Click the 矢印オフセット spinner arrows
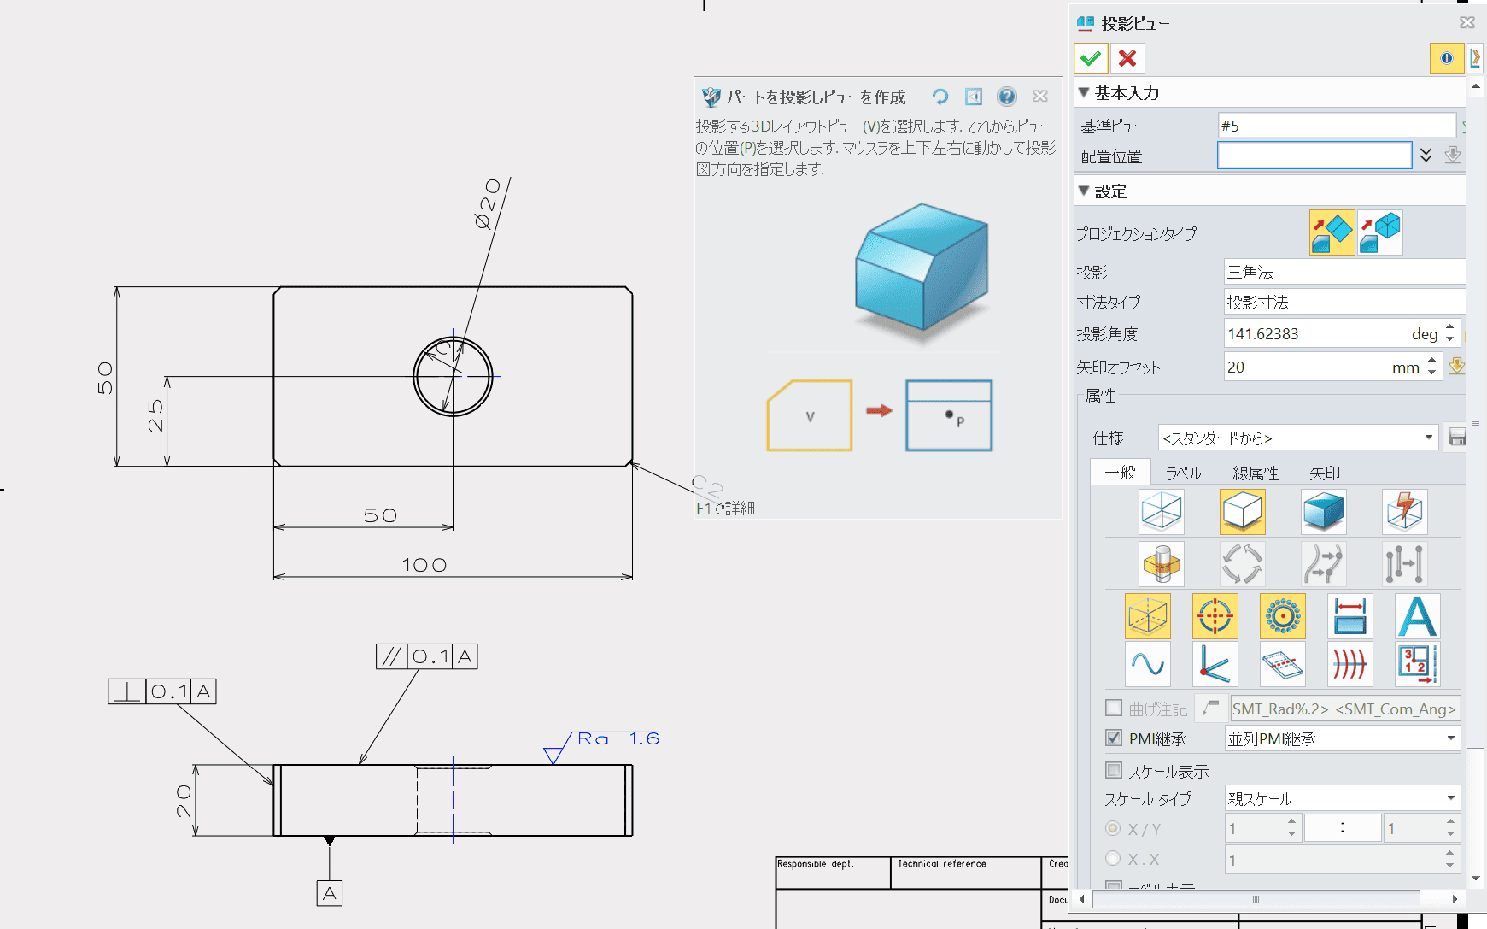The width and height of the screenshot is (1487, 929). tap(1432, 367)
